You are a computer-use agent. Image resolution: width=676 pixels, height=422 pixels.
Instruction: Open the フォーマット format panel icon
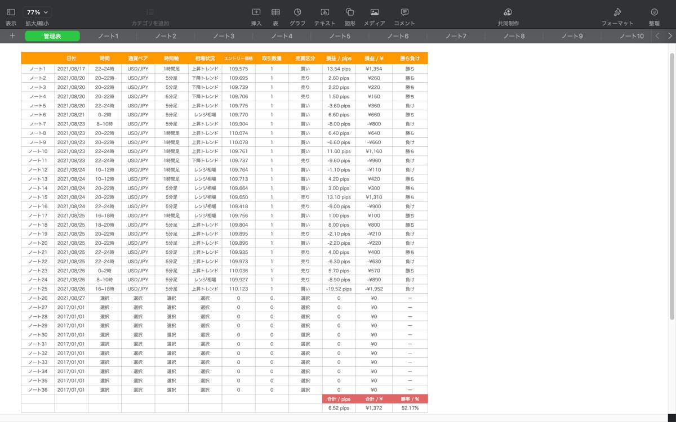coord(617,12)
